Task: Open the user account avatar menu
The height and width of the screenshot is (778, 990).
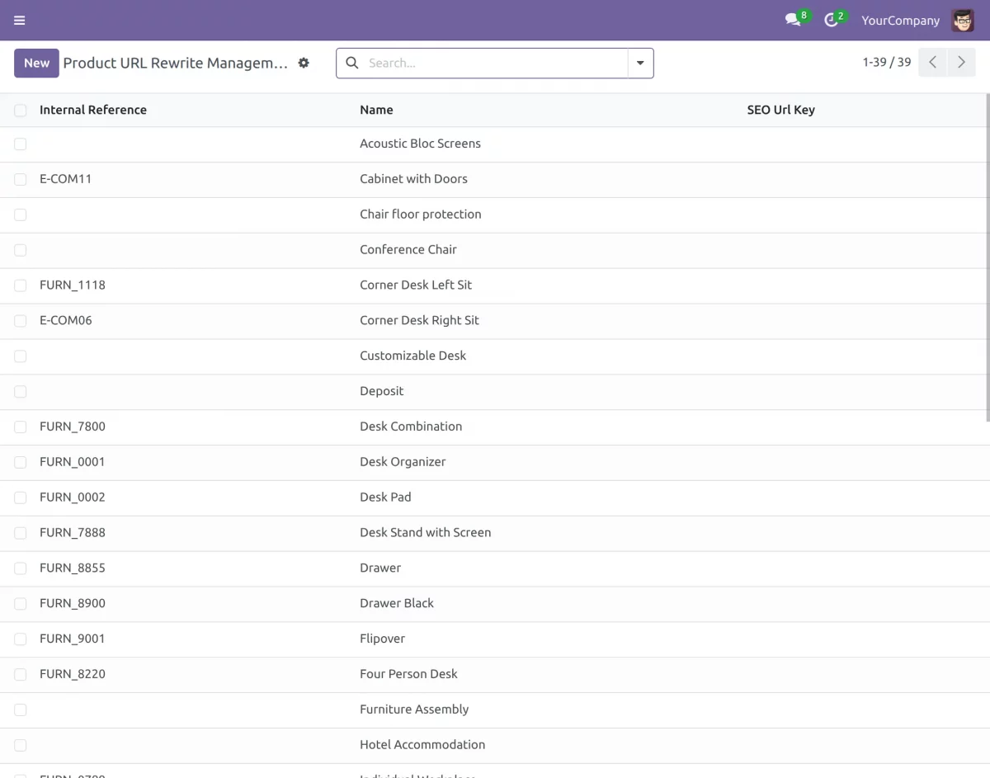Action: (x=962, y=20)
